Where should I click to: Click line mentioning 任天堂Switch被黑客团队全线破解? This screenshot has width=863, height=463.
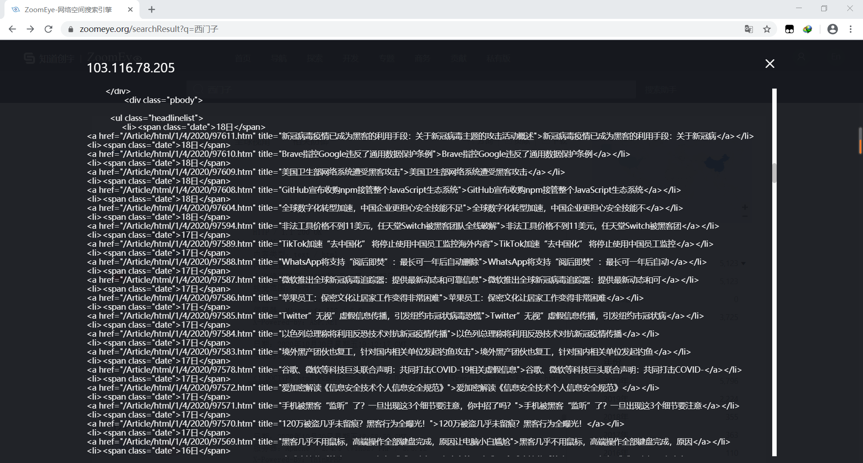click(x=403, y=226)
